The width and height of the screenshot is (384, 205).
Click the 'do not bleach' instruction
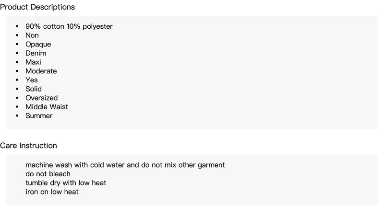coord(48,174)
